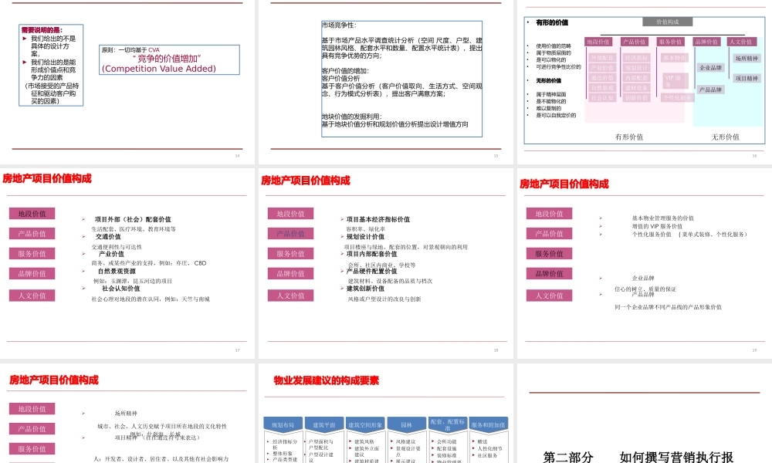Click the 项目精神 box in the diagram
772x463 pixels.
point(747,78)
